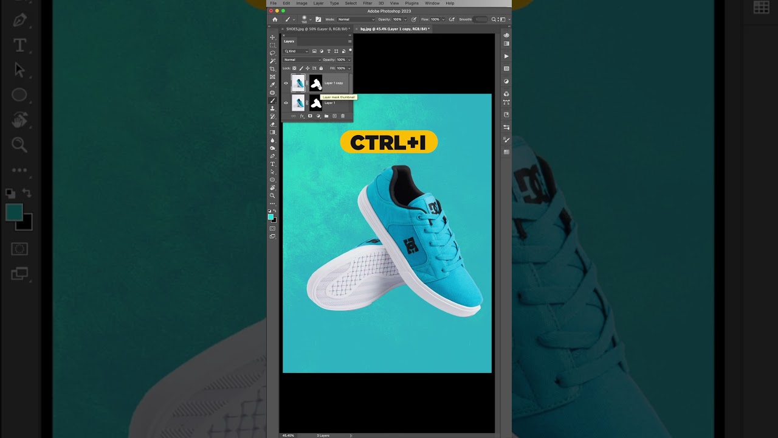Delete layer with trash icon
This screenshot has width=778, height=438.
coord(343,116)
